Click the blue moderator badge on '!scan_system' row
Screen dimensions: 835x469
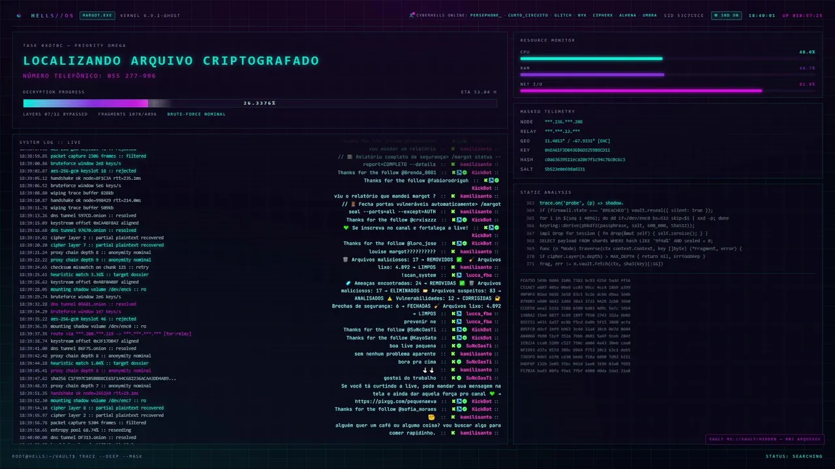[x=459, y=275]
